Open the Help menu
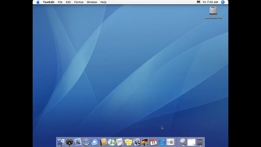Screen dimensions: 261x147 pyautogui.click(x=103, y=2)
